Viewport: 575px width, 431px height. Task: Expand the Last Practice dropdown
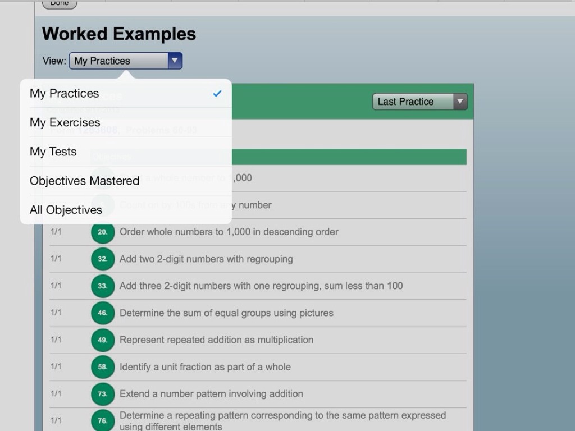(x=419, y=102)
